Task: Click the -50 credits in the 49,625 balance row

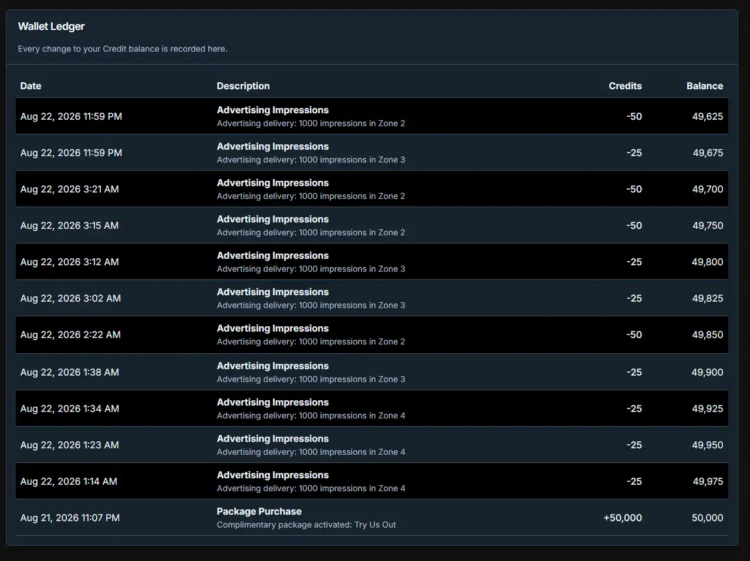Action: (634, 116)
